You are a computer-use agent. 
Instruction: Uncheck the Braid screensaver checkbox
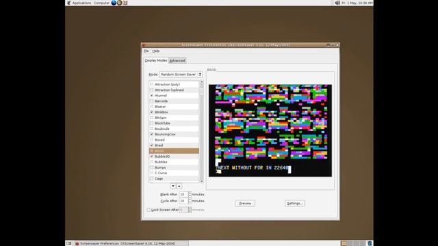pos(152,146)
